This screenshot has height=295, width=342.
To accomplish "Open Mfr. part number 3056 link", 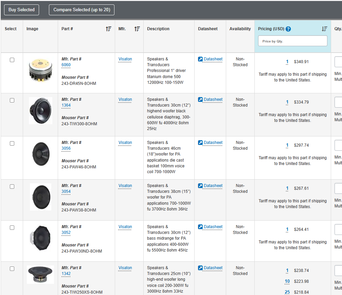I will coord(66,148).
